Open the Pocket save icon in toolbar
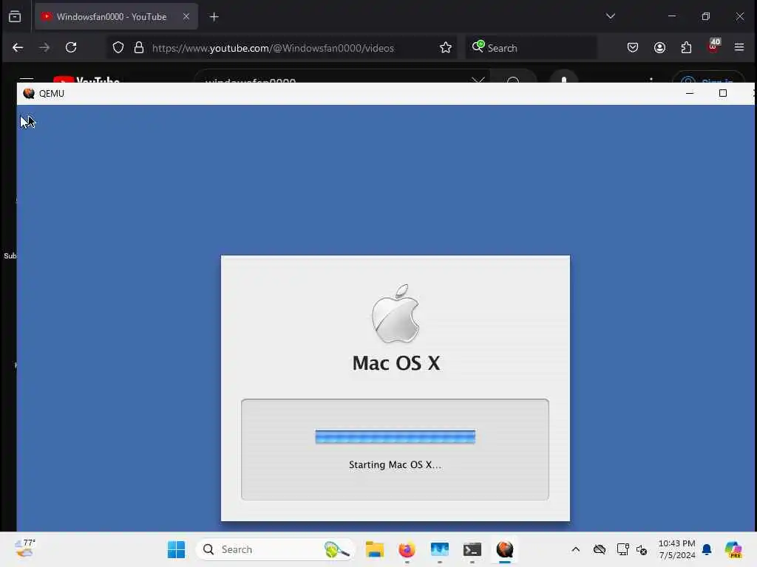Image resolution: width=757 pixels, height=567 pixels. (x=633, y=47)
